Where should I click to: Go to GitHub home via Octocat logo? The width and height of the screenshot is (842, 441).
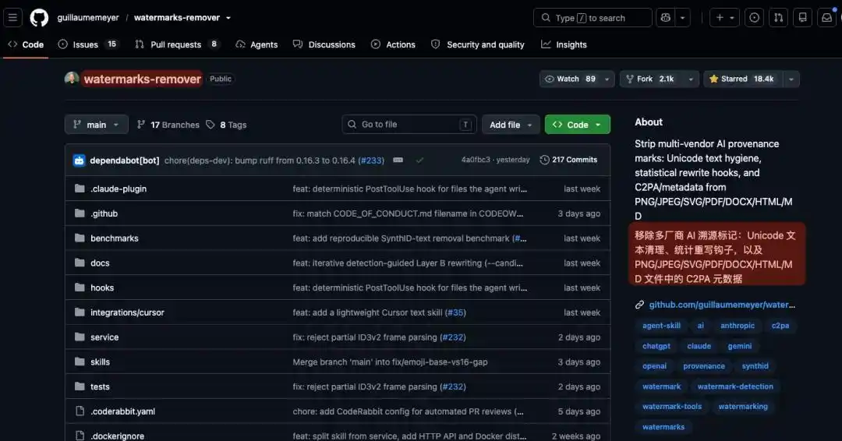tap(39, 18)
